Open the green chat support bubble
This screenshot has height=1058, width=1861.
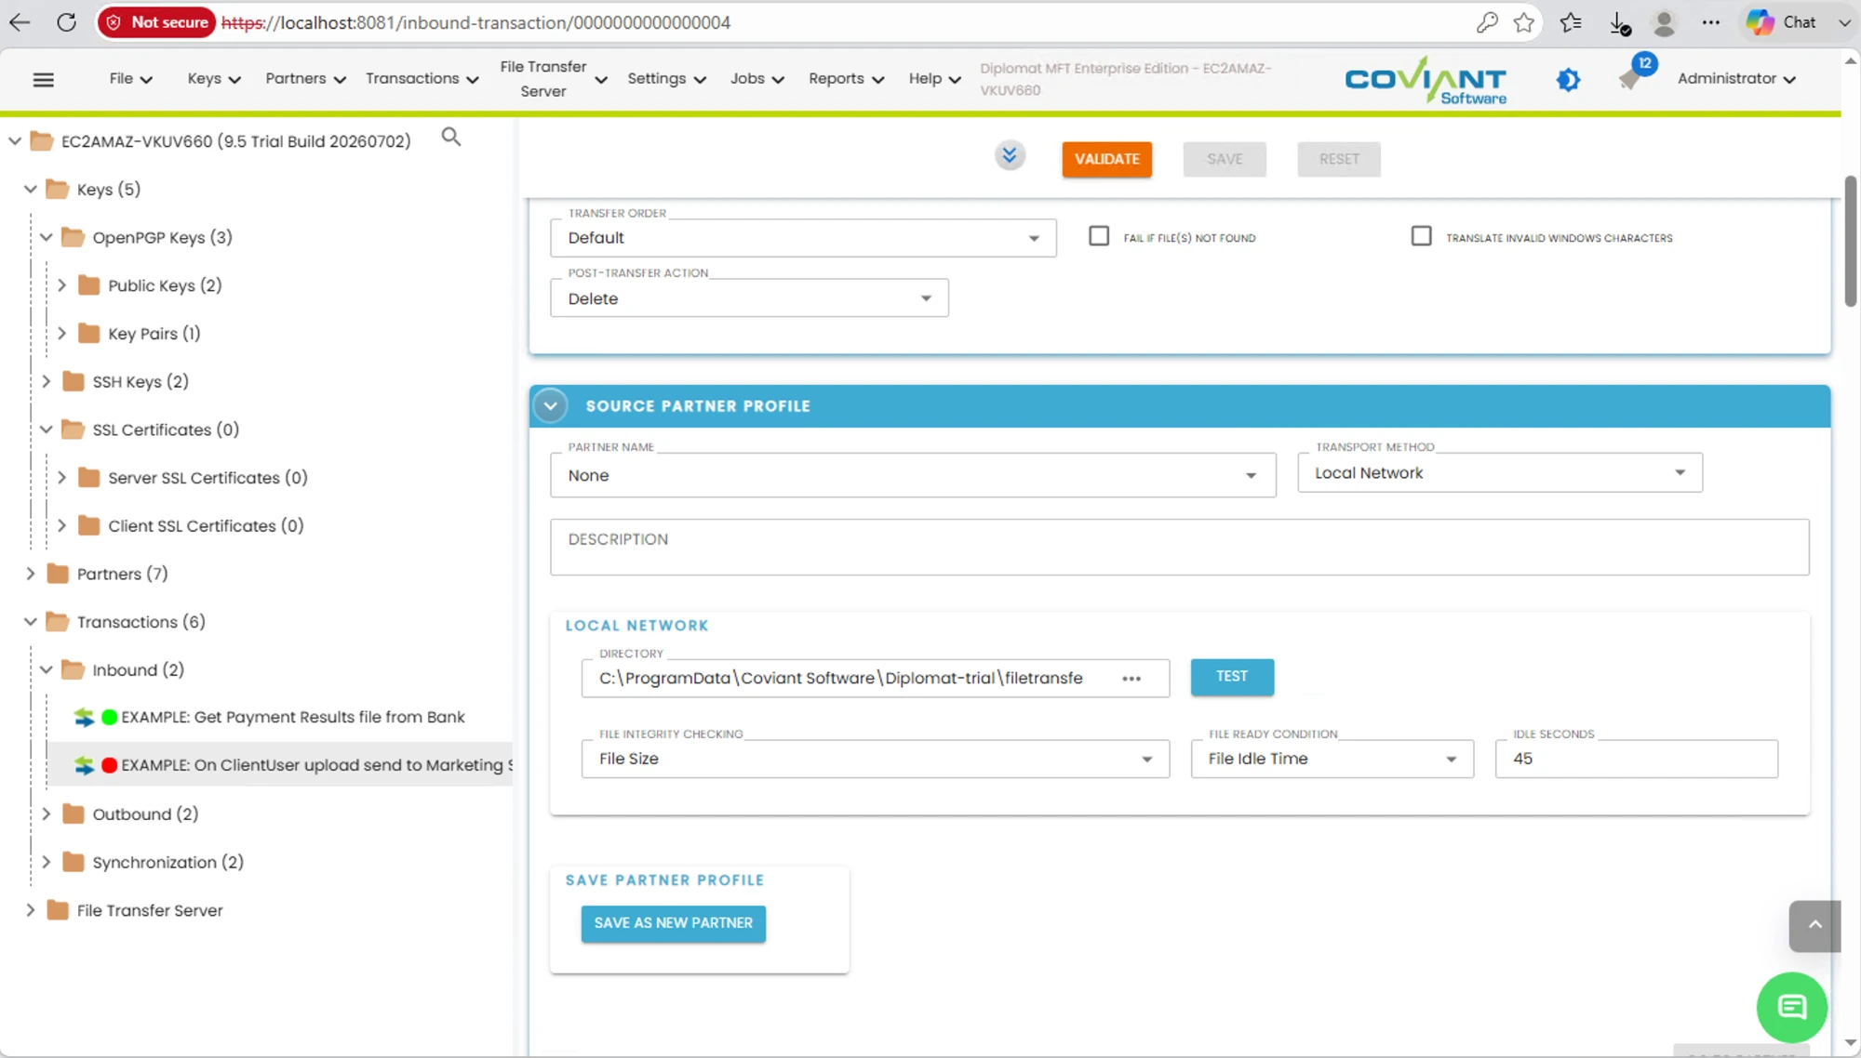1791,1007
